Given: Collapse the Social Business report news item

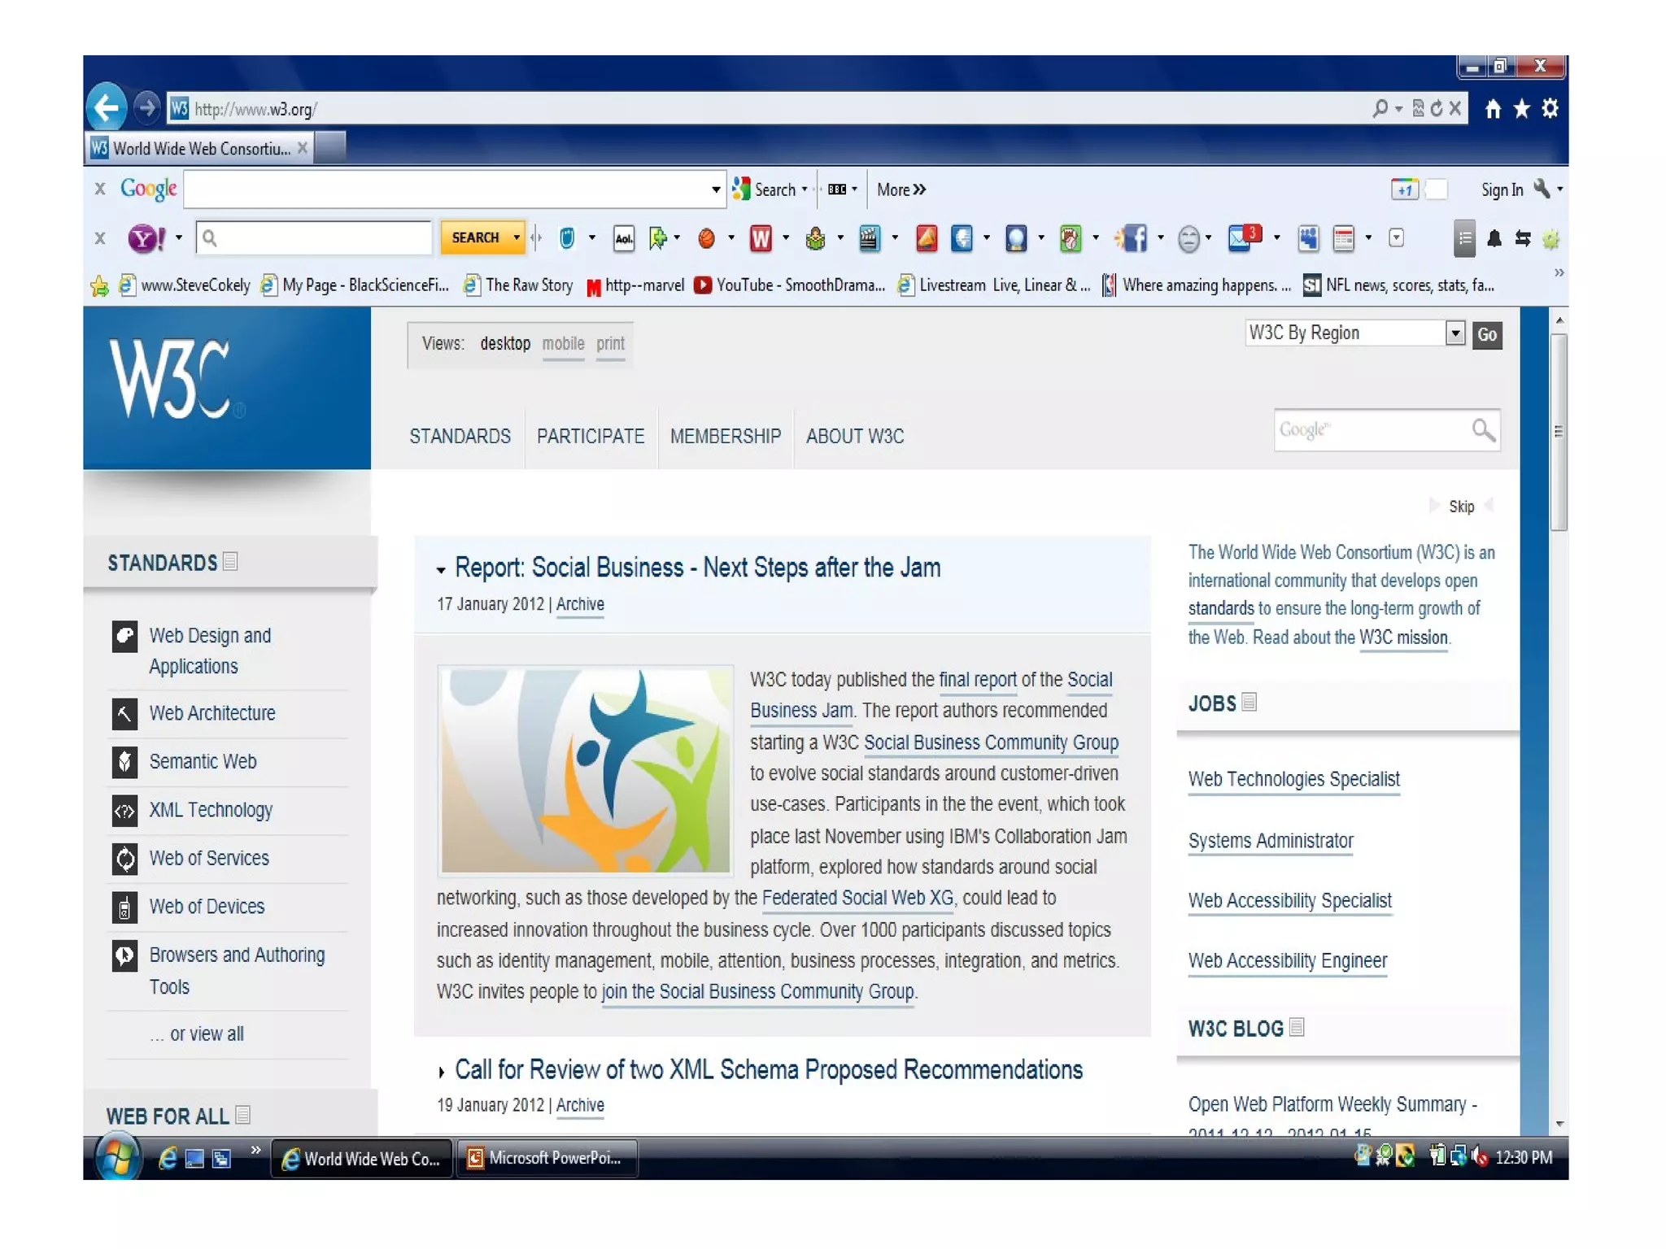Looking at the screenshot, I should [441, 570].
